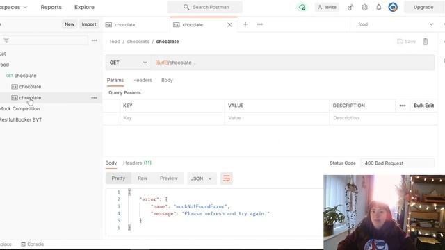Select the Params tab
Image resolution: width=445 pixels, height=250 pixels.
click(115, 81)
